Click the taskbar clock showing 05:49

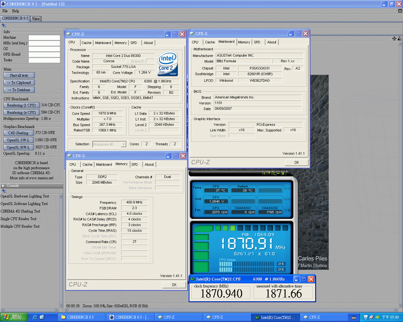coord(390,317)
